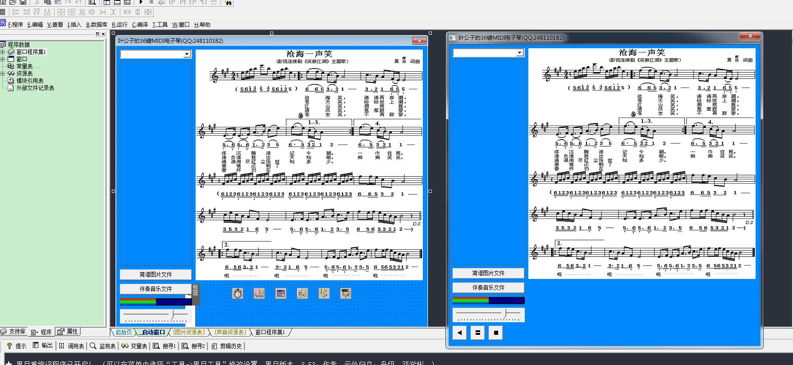
Task: Click the Open file toolbar icon
Action: pyautogui.click(x=13, y=2)
